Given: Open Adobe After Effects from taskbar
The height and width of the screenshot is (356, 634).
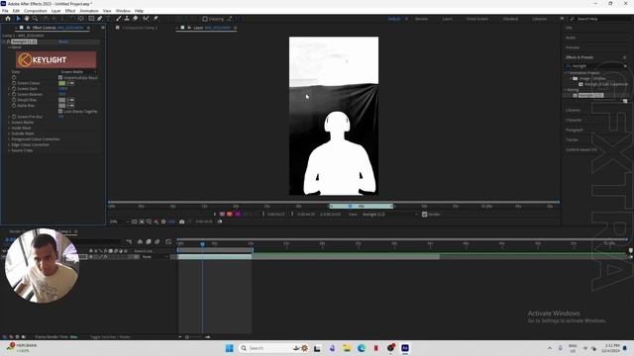Looking at the screenshot, I should (405, 348).
